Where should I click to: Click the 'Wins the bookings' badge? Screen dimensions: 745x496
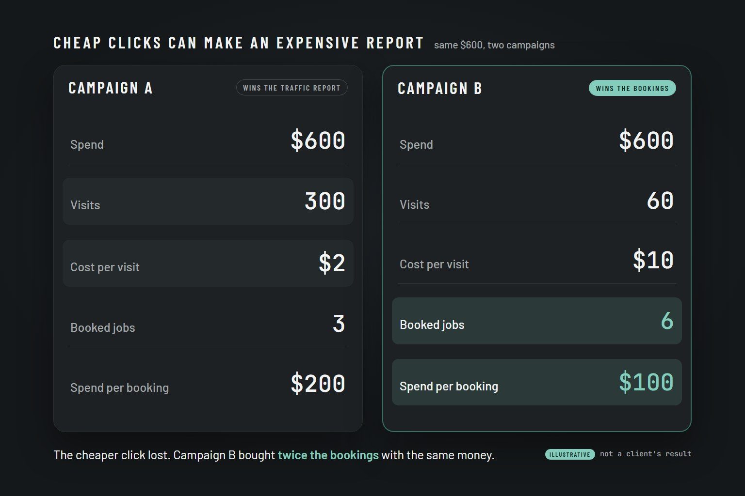[632, 88]
